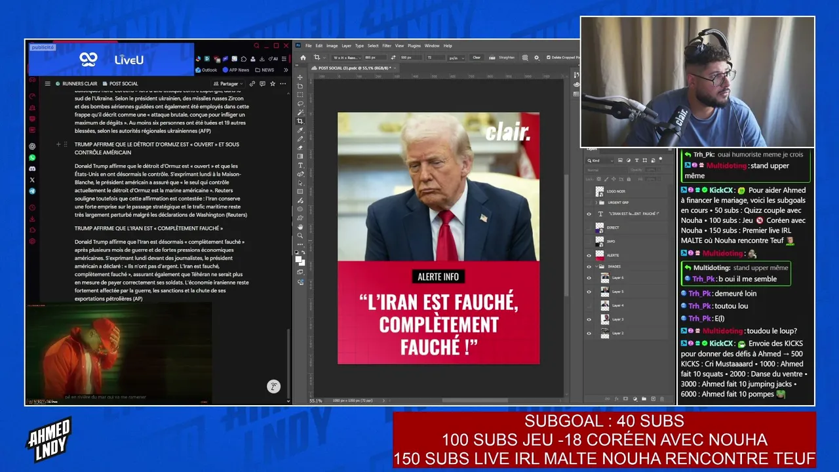Copy page link icon next to Partager

click(252, 84)
